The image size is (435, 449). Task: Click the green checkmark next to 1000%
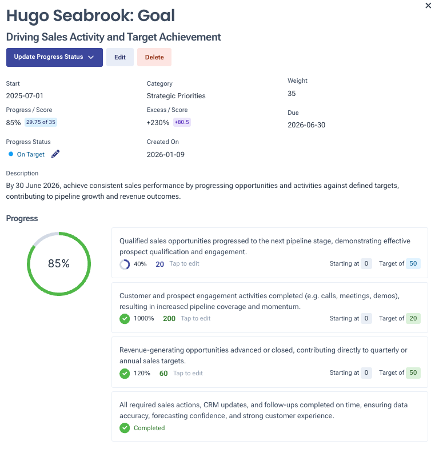click(125, 319)
